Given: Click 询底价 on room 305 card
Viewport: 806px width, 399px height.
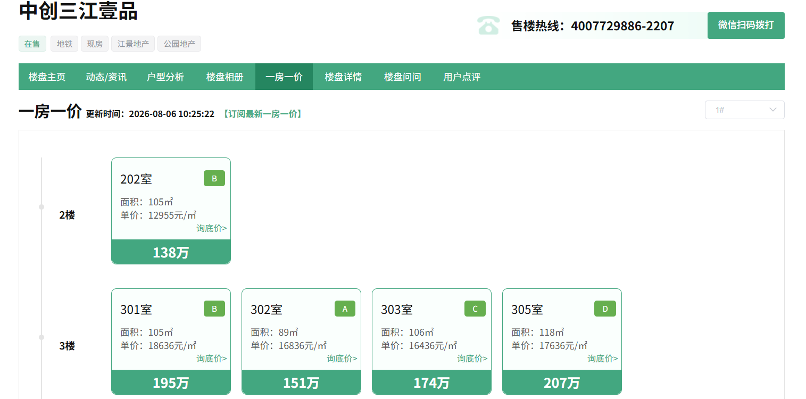Looking at the screenshot, I should click(603, 359).
